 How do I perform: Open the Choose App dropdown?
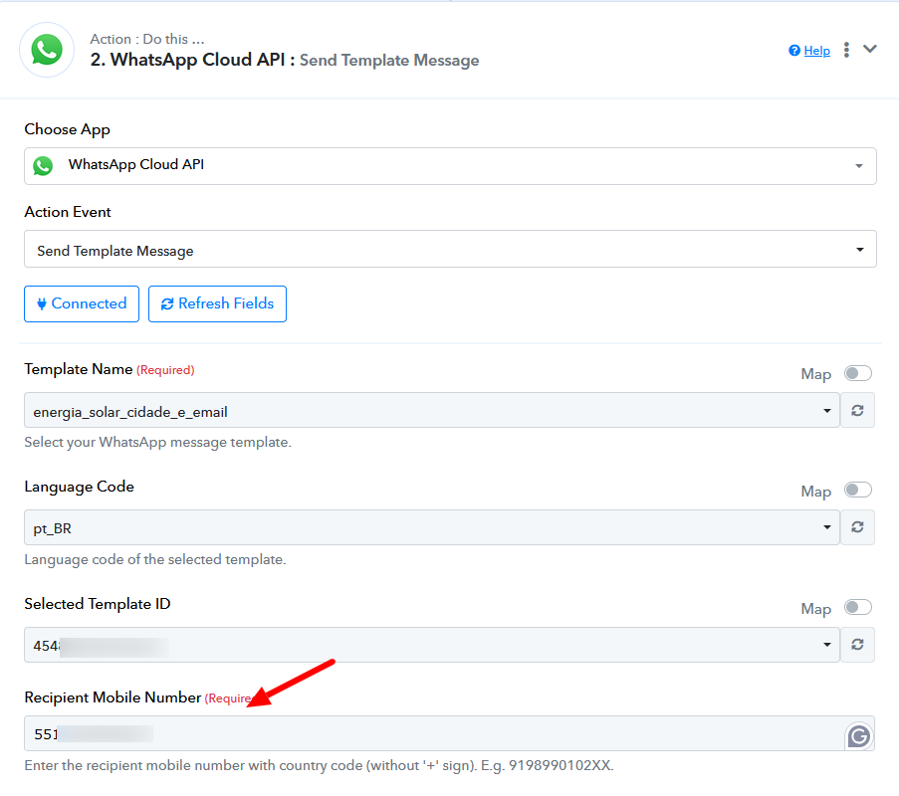pos(450,166)
